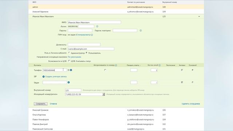233x131 pixels.
Task: Click the Удалить сотрудника link
Action: point(191,104)
